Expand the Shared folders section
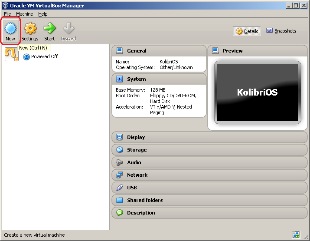The width and height of the screenshot is (310, 241). (144, 200)
